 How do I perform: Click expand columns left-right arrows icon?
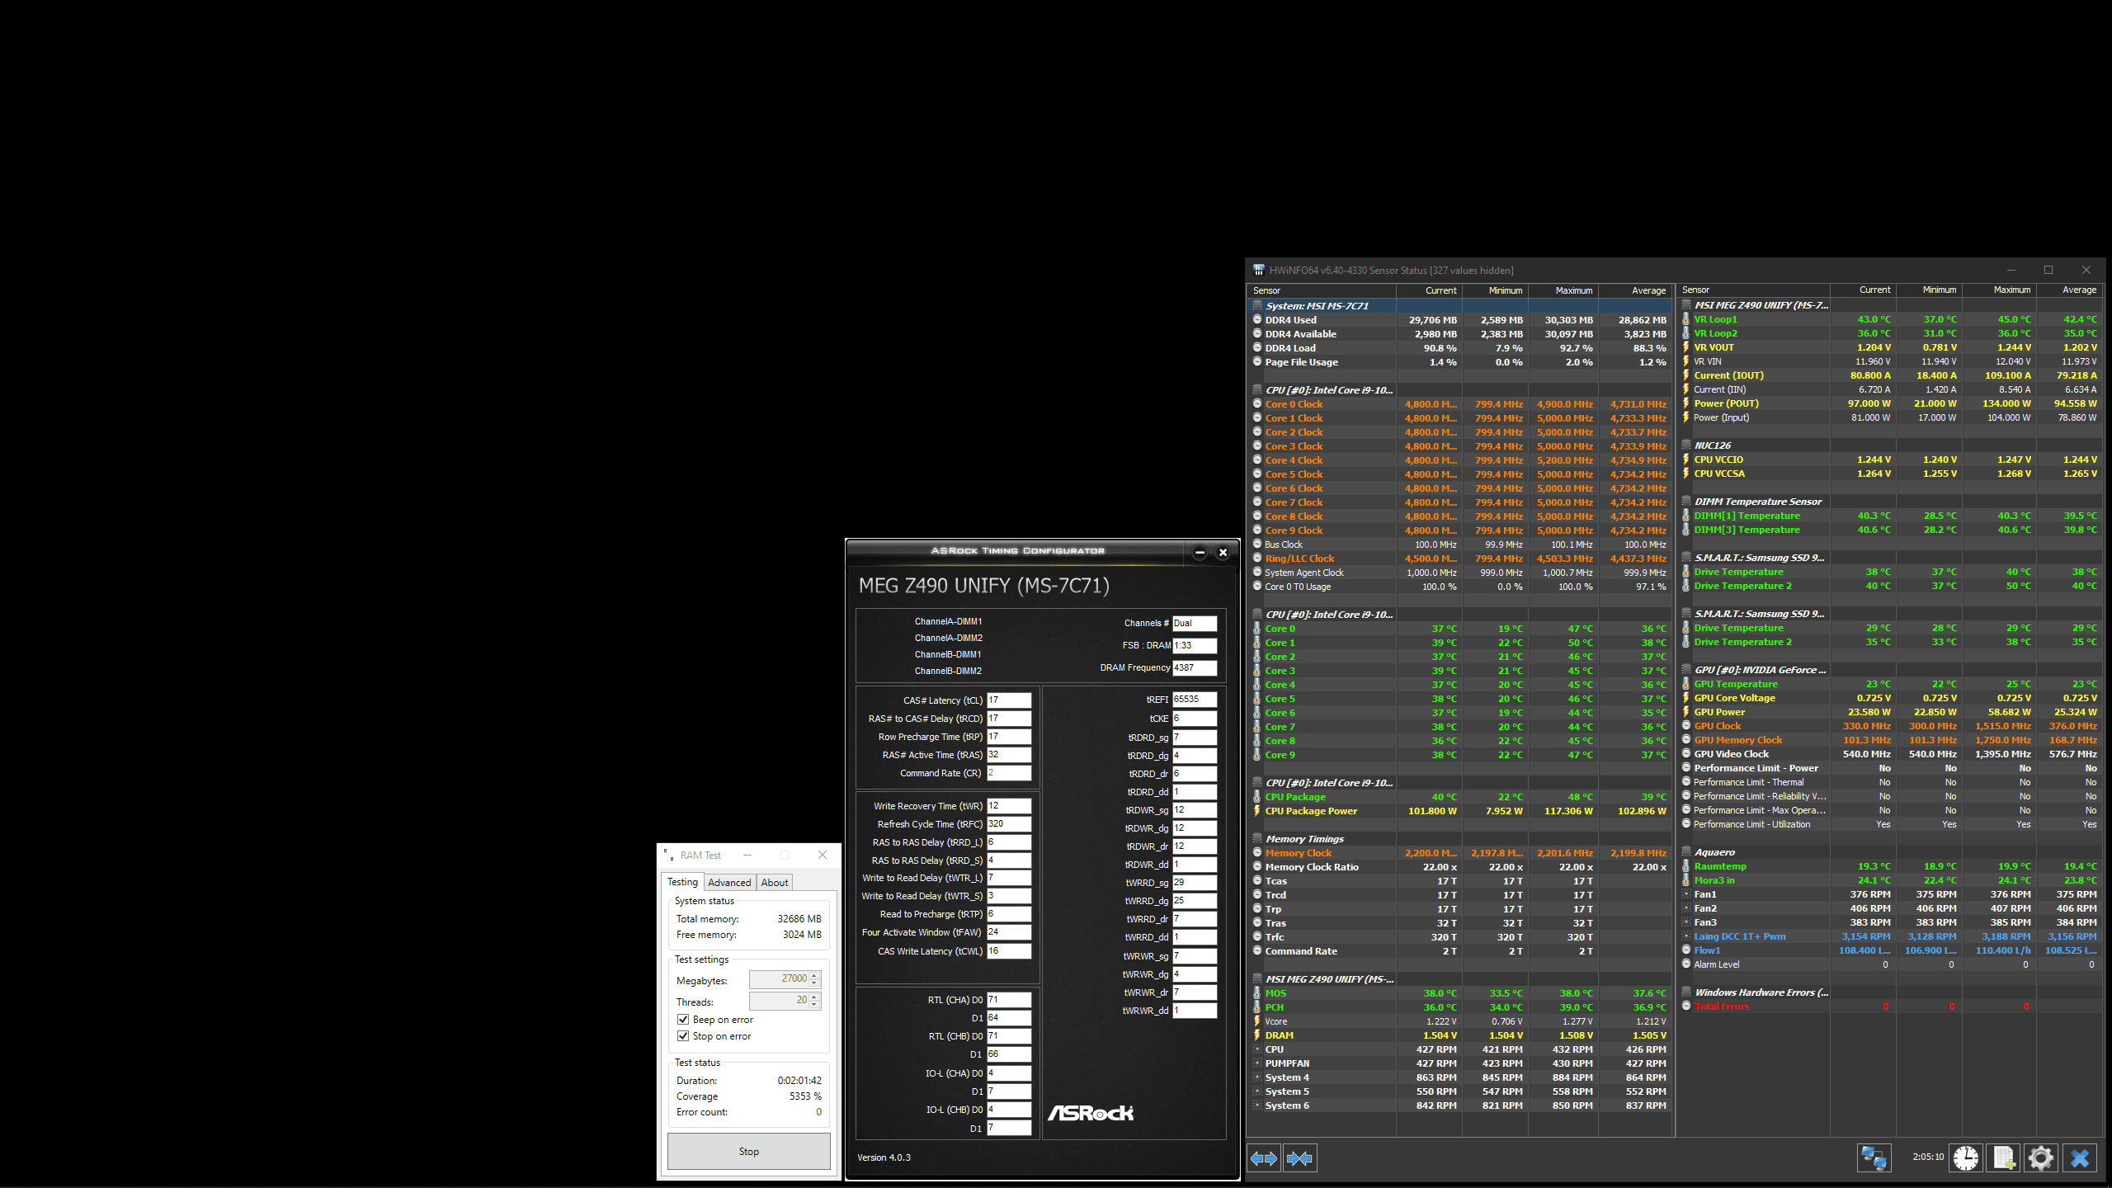coord(1263,1158)
